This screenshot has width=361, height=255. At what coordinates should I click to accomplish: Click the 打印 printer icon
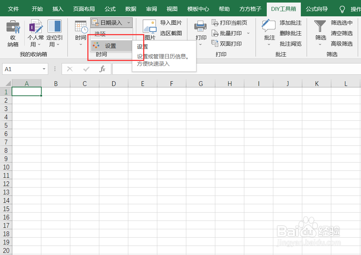tap(200, 26)
